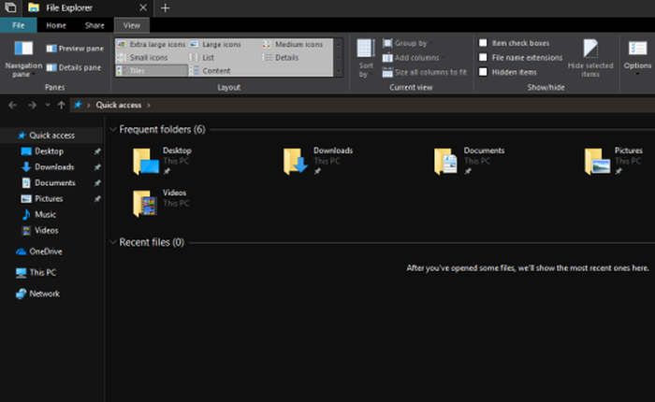Select Small icons layout
Image resolution: width=655 pixels, height=402 pixels.
[x=142, y=58]
